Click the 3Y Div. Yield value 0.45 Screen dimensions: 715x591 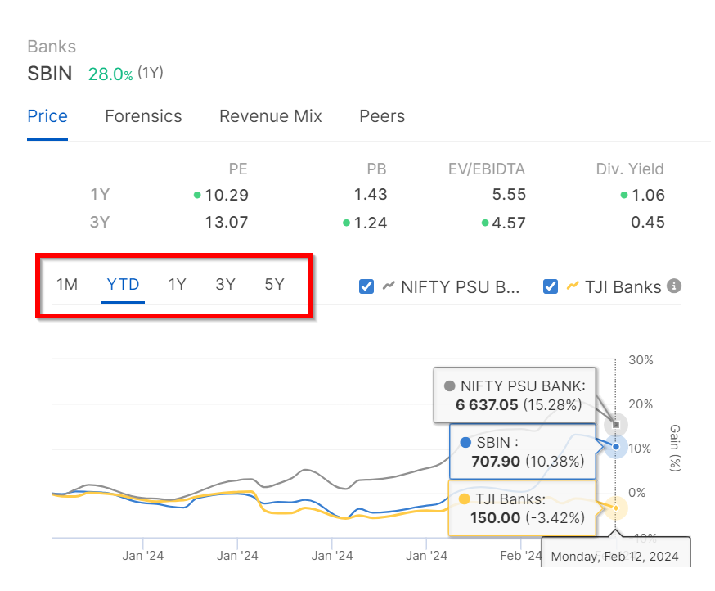(648, 223)
